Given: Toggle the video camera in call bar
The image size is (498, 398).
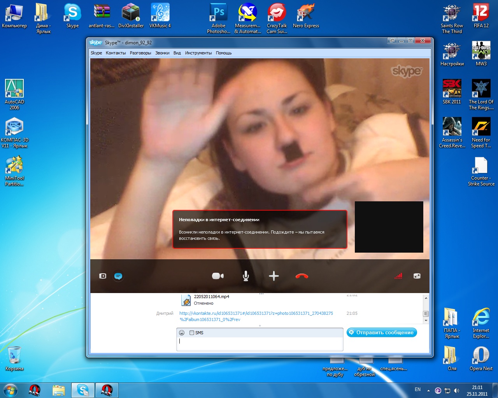Looking at the screenshot, I should [217, 276].
